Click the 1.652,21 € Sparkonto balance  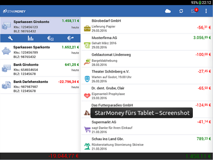[x=70, y=47]
